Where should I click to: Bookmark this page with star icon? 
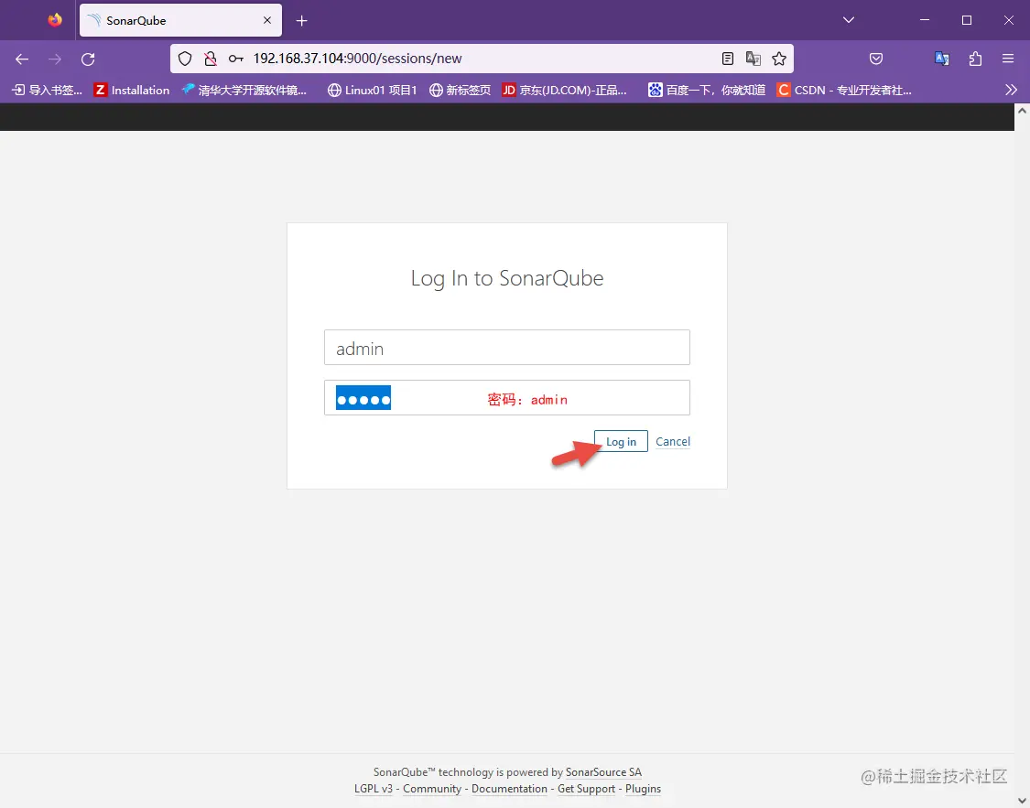(x=779, y=59)
